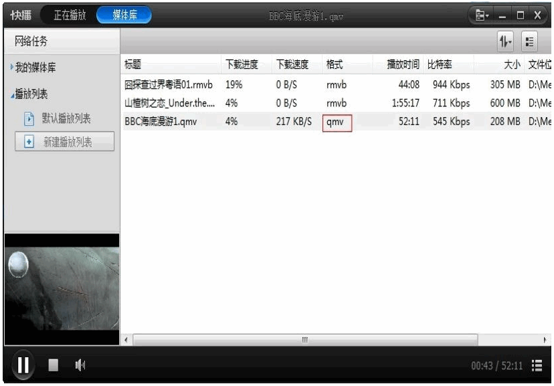Click the horizontal scrollbar thumb

(305, 340)
